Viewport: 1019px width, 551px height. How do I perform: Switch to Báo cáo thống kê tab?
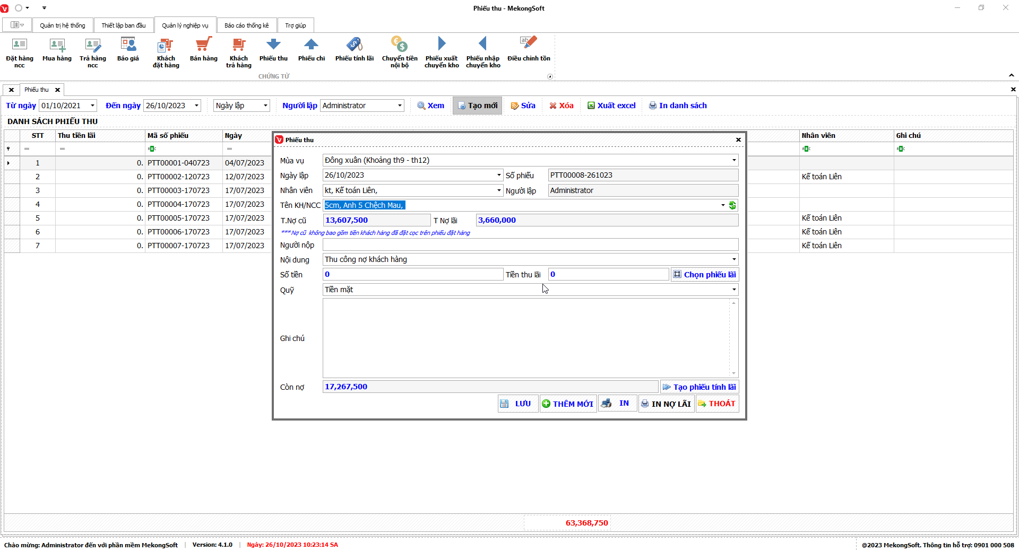point(246,25)
